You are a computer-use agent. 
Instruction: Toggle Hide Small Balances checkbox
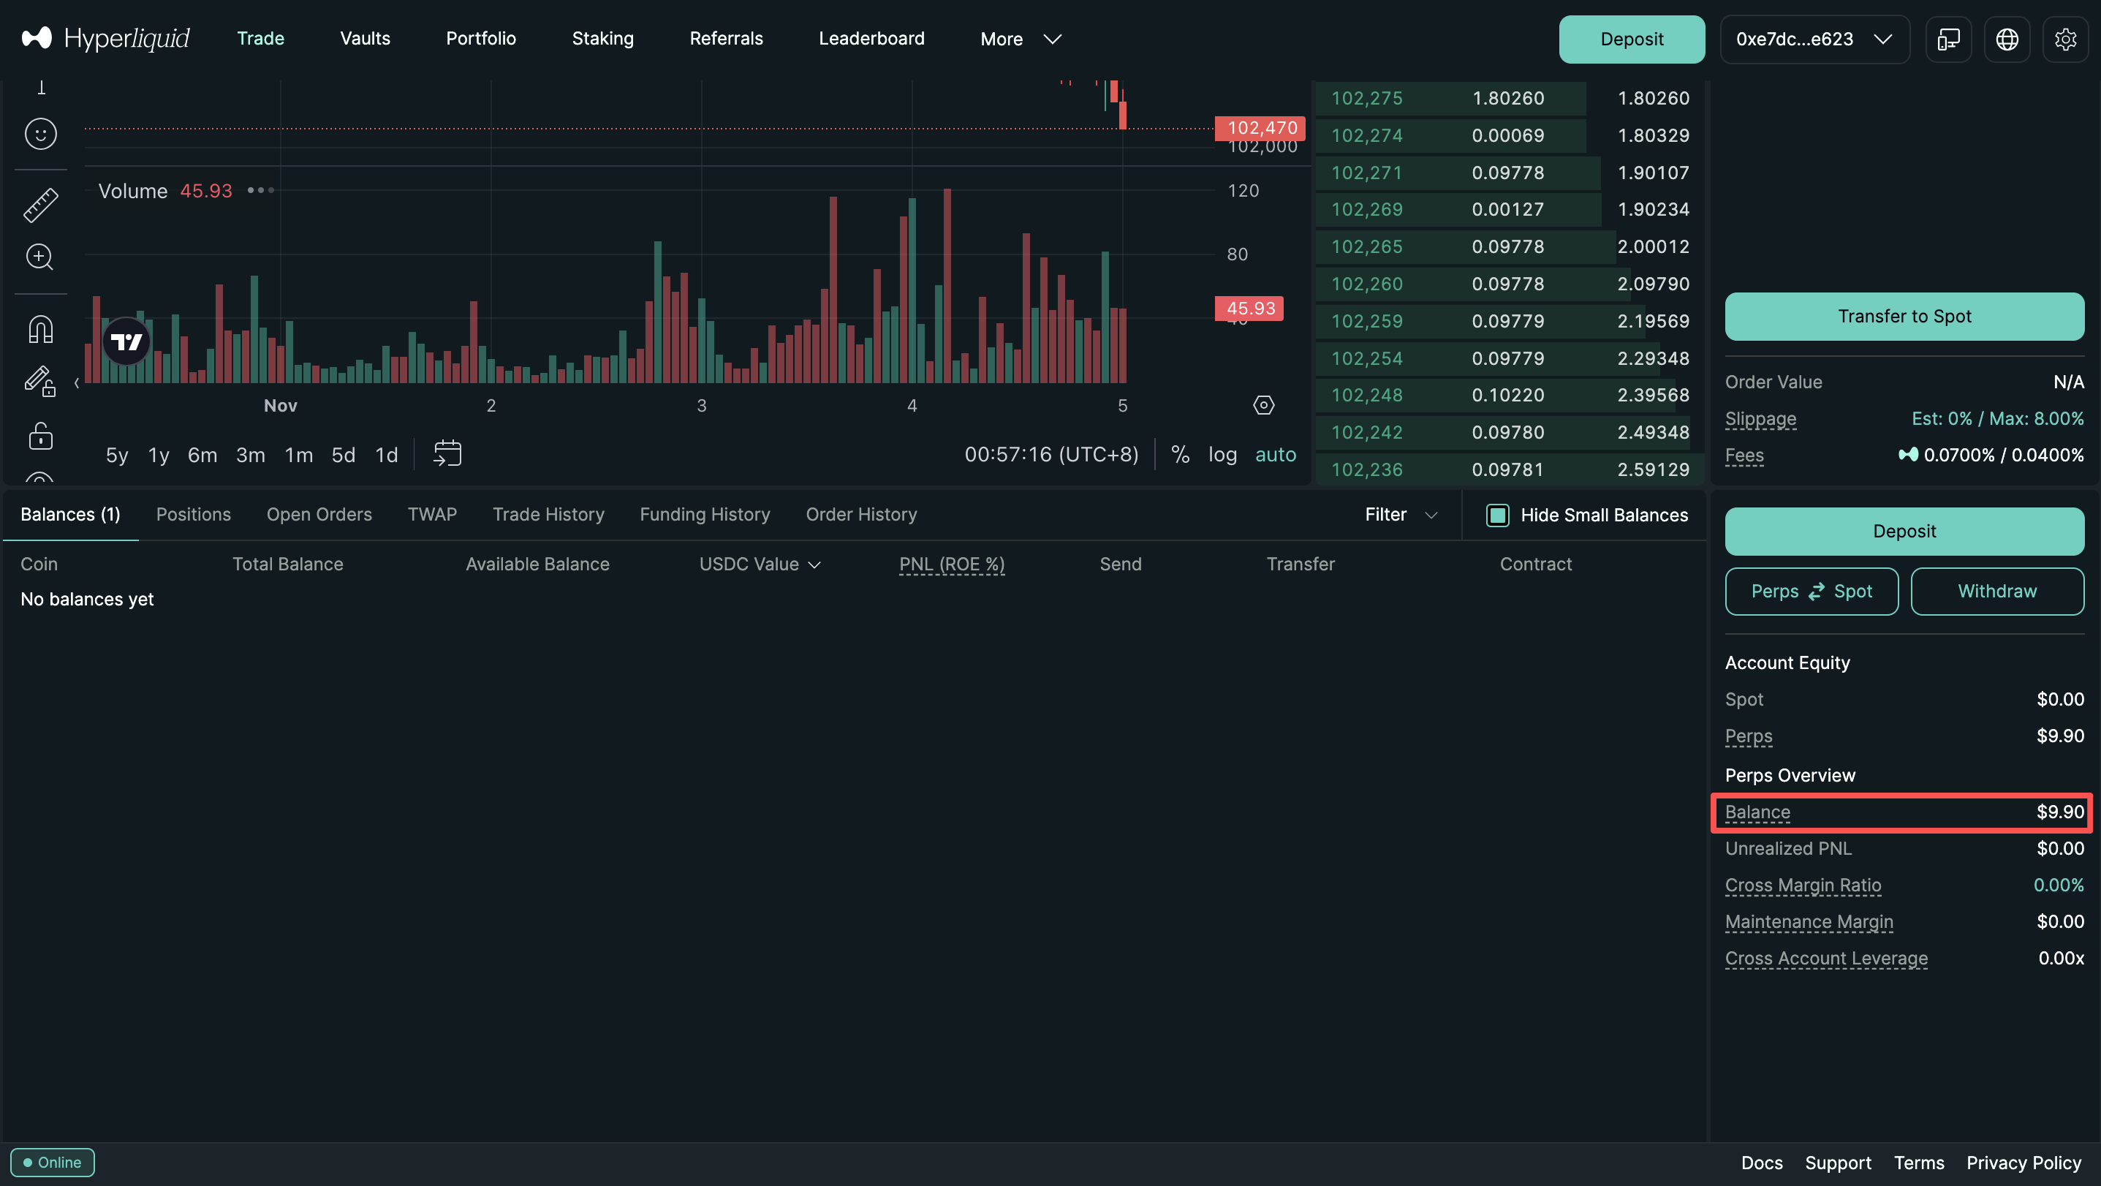[1497, 515]
